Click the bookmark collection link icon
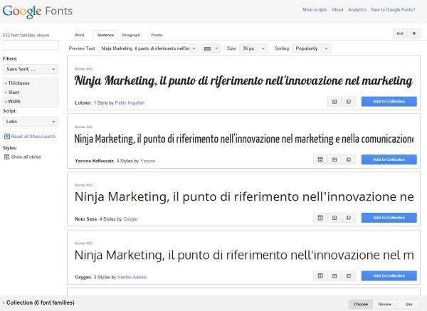Screen dimensions: 427x311 400,33
